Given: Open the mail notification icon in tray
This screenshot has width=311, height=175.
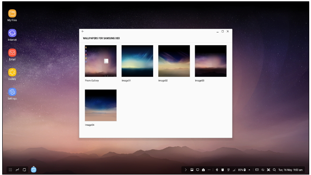Looking at the screenshot, I should [x=203, y=170].
